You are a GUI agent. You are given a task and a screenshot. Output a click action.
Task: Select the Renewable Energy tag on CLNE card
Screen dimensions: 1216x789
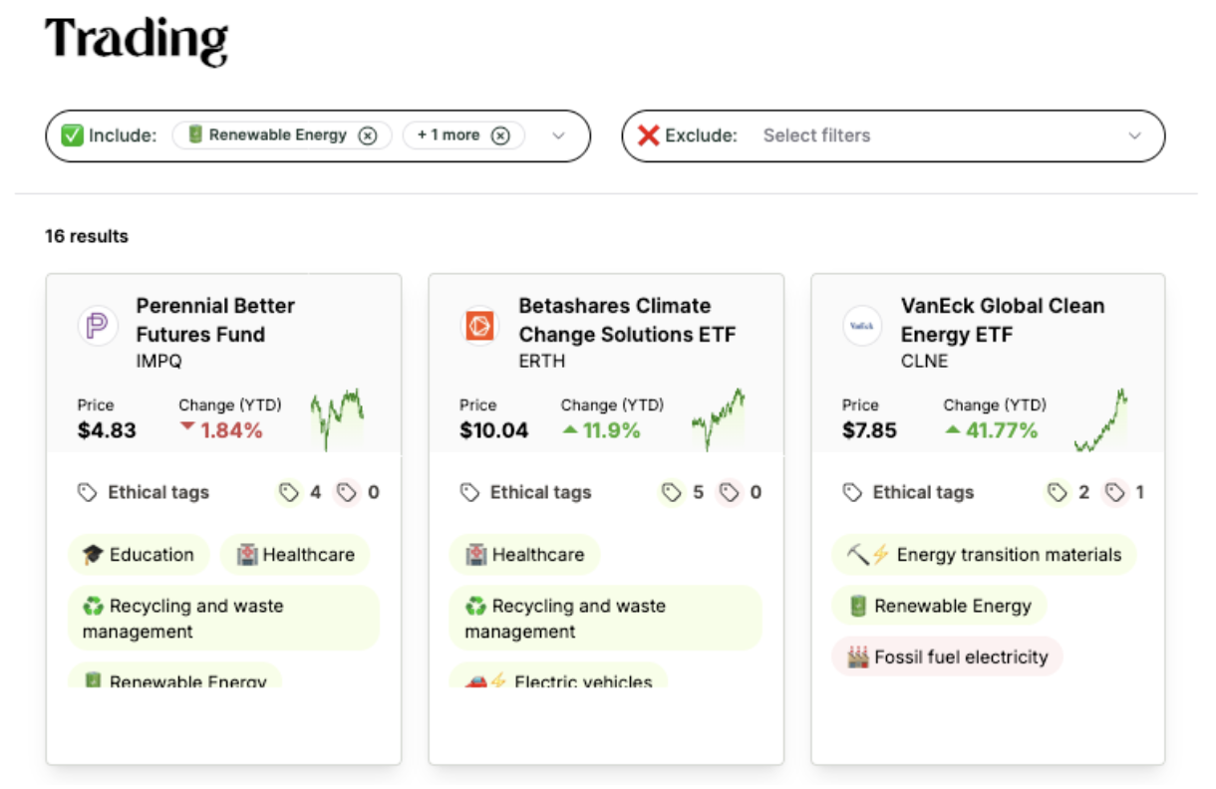click(939, 606)
